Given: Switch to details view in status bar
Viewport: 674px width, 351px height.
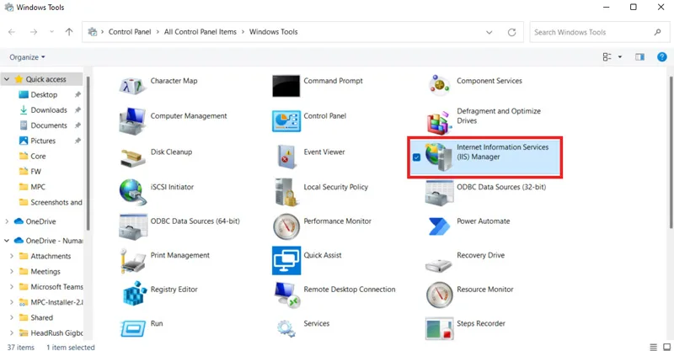Looking at the screenshot, I should 654,347.
